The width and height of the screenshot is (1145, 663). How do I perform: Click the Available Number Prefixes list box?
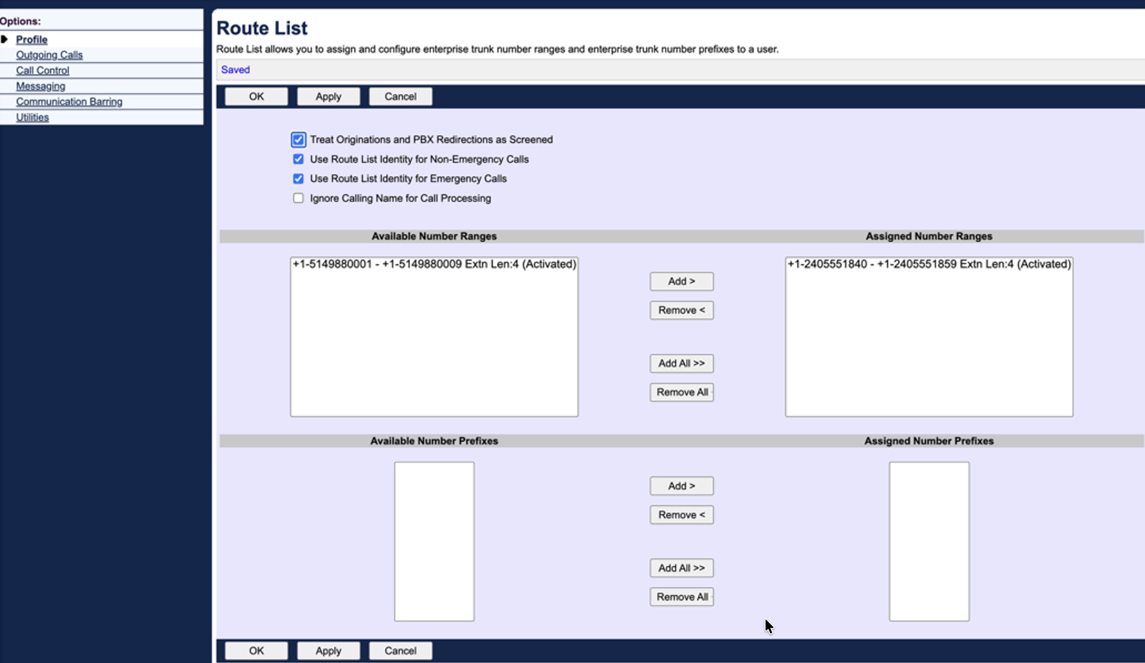434,541
